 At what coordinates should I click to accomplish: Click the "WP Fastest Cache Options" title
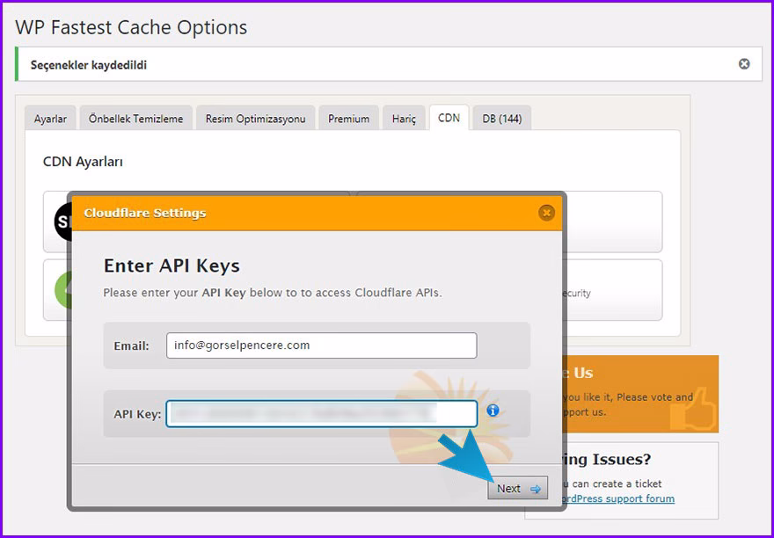pyautogui.click(x=131, y=27)
